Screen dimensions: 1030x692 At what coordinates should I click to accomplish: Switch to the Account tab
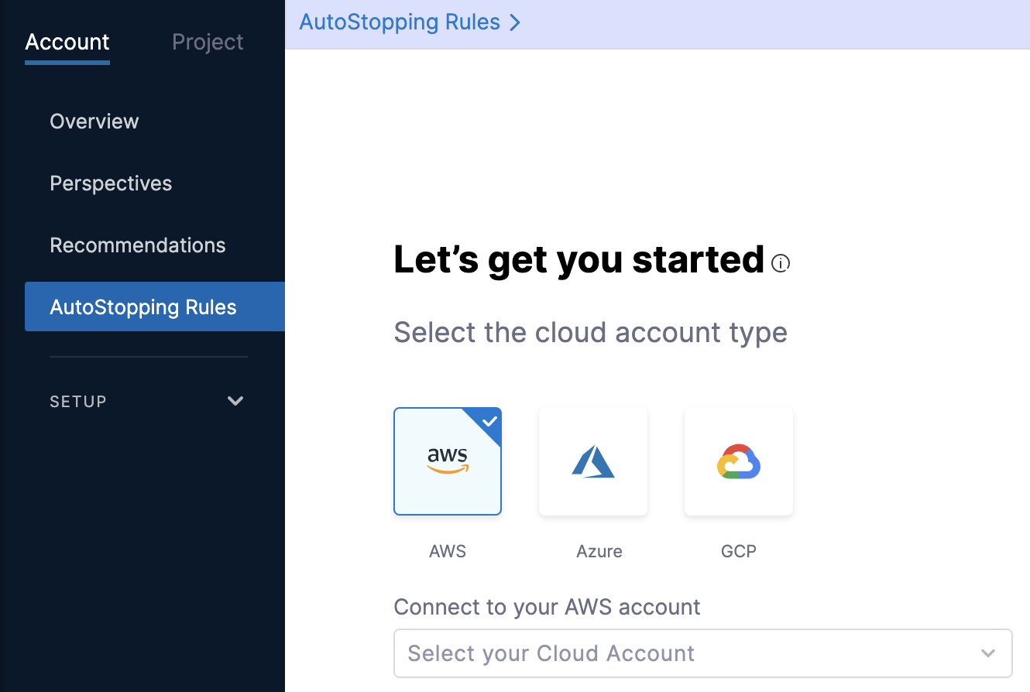tap(67, 42)
